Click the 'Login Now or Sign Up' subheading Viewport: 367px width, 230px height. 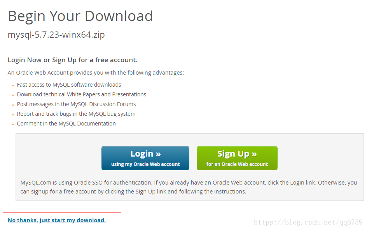pyautogui.click(x=73, y=60)
